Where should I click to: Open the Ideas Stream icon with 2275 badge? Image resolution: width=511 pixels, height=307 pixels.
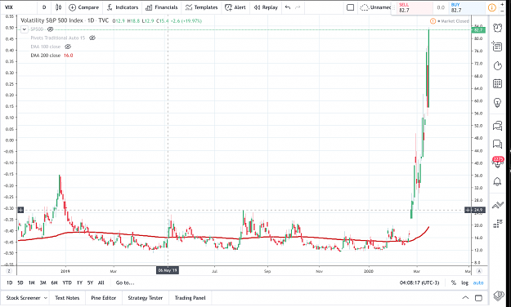(x=498, y=162)
